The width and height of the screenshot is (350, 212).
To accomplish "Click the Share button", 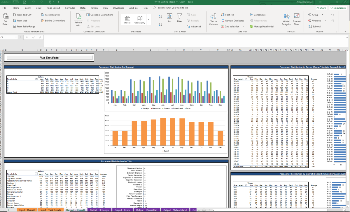I will 321,8.
